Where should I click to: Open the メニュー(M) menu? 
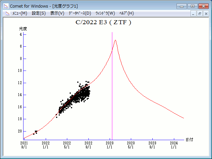(20, 13)
